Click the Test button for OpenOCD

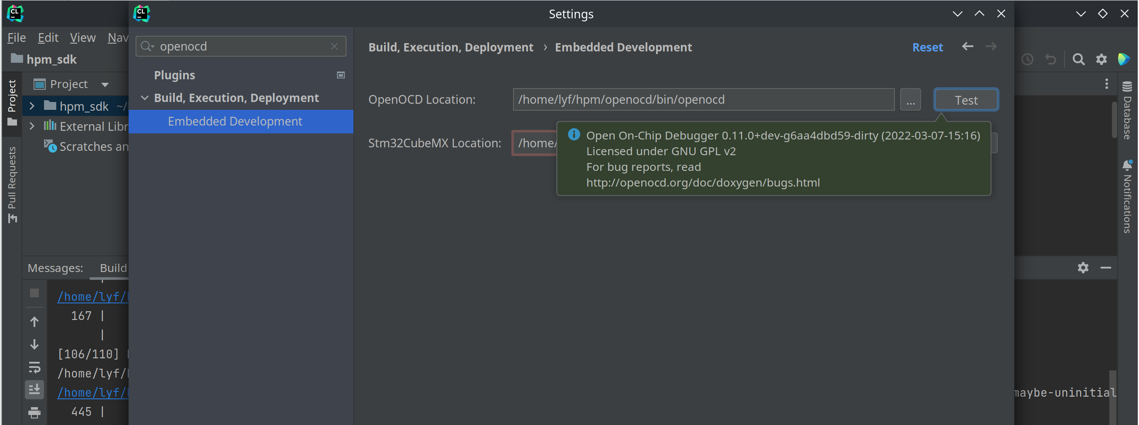tap(965, 100)
